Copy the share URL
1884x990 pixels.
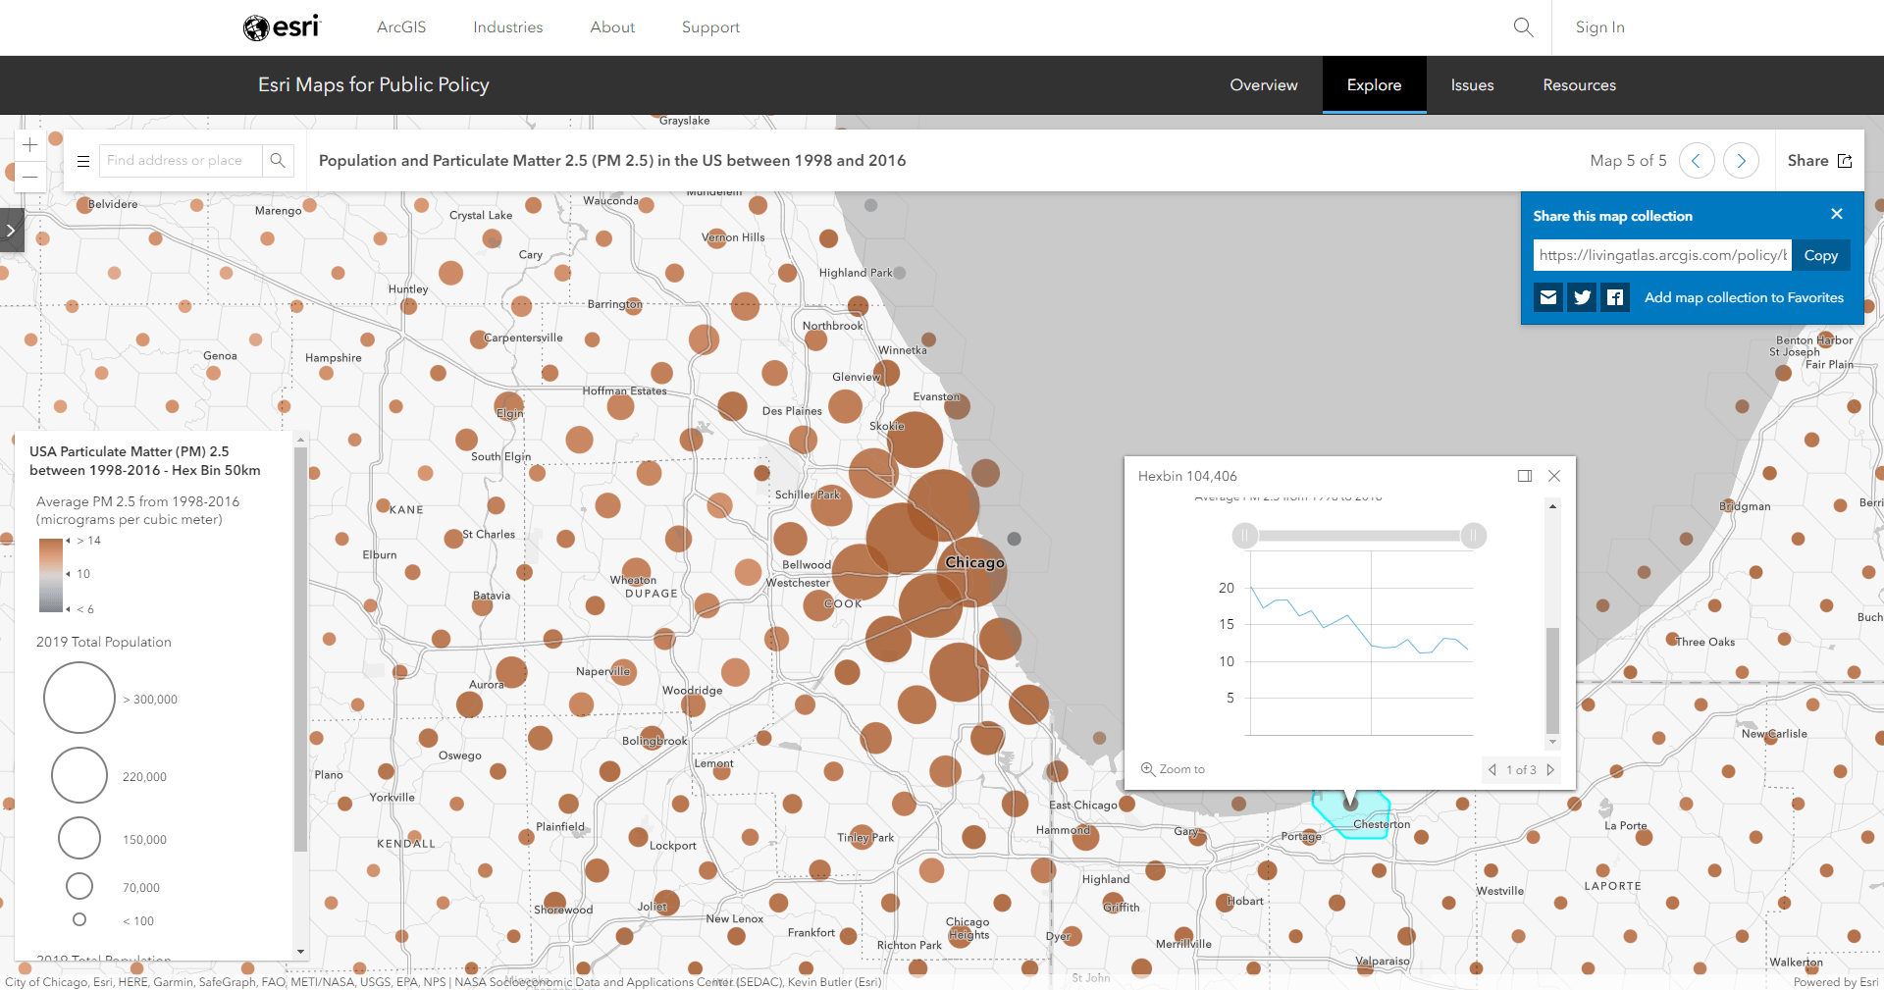tap(1821, 255)
